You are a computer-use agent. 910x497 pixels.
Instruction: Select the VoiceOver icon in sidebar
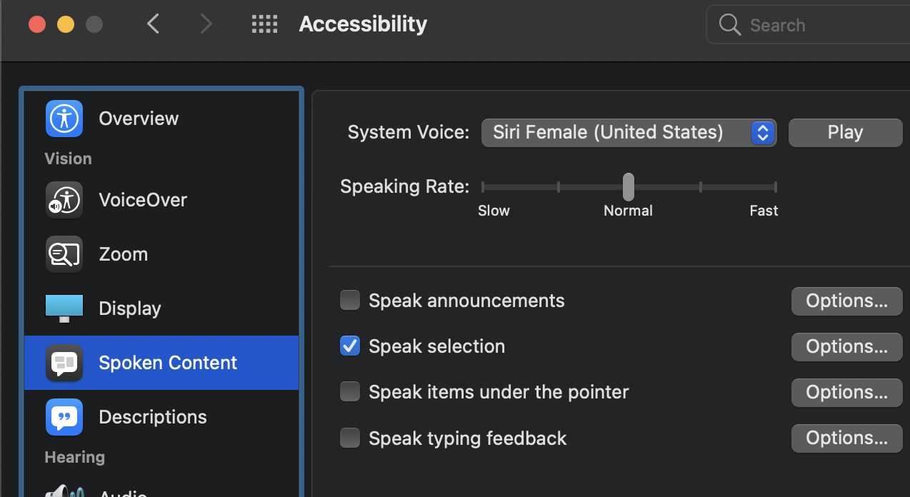[x=64, y=200]
